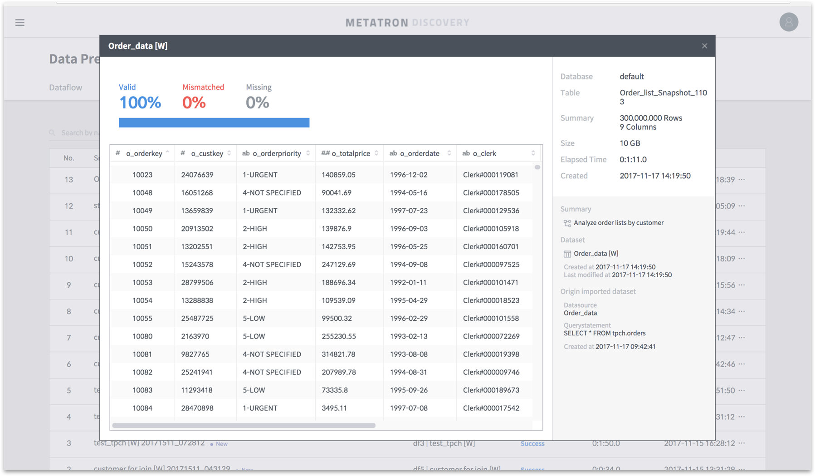
Task: Select the cell with orderkey 10023
Action: point(142,175)
